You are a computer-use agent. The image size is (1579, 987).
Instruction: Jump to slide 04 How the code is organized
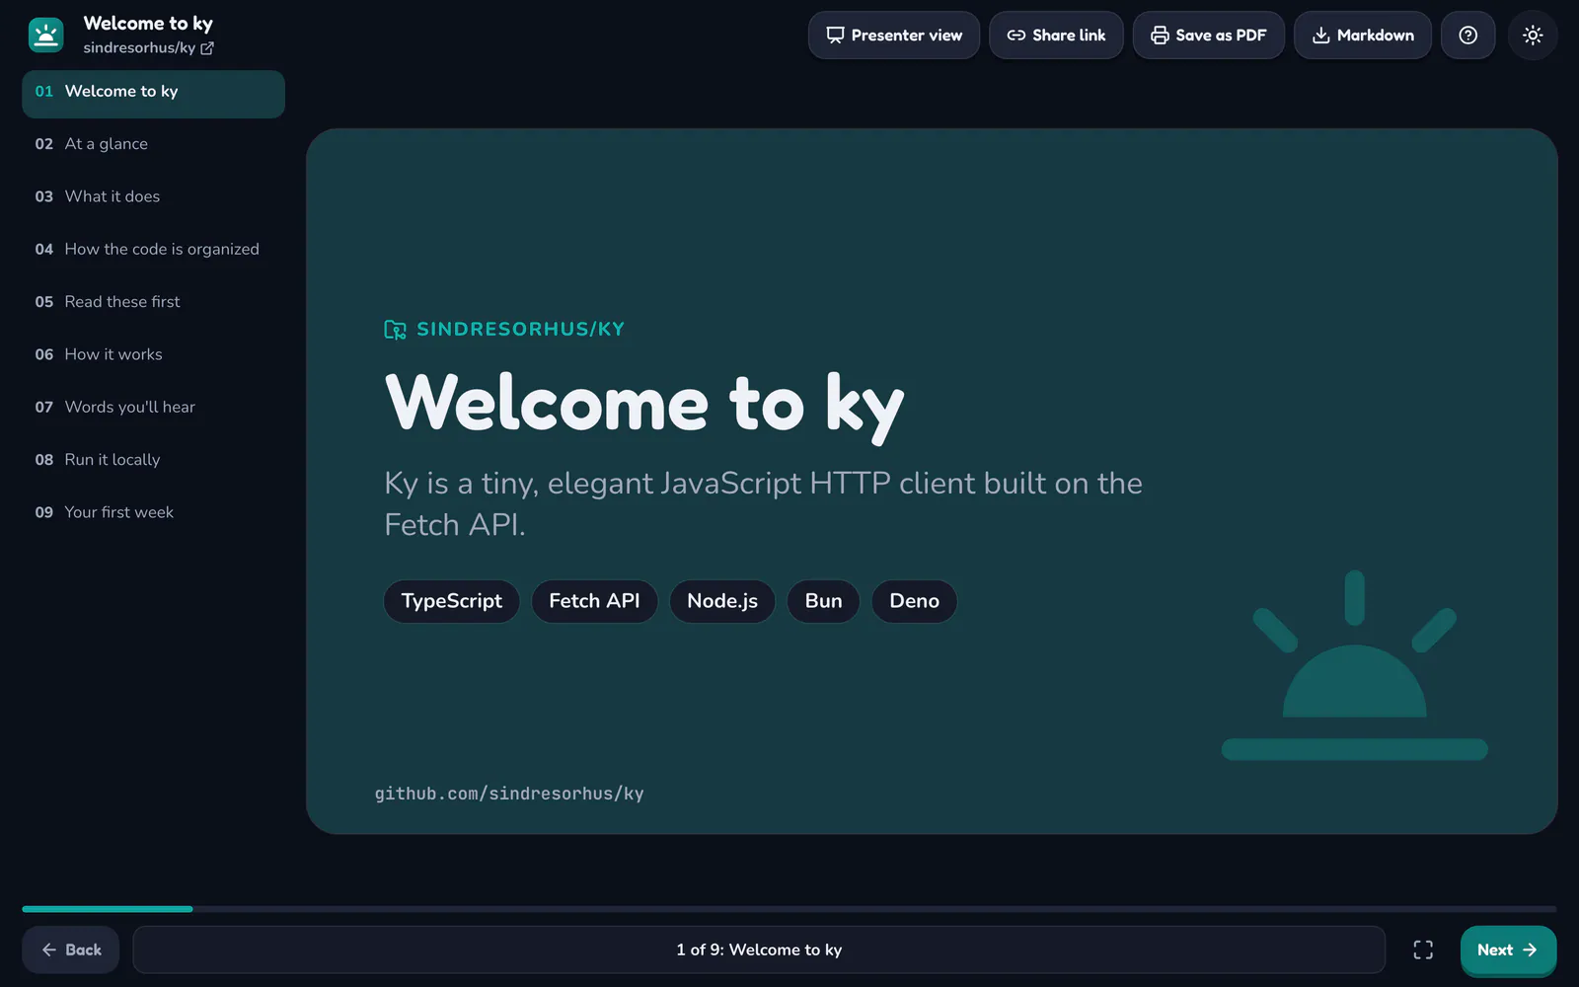coord(153,250)
